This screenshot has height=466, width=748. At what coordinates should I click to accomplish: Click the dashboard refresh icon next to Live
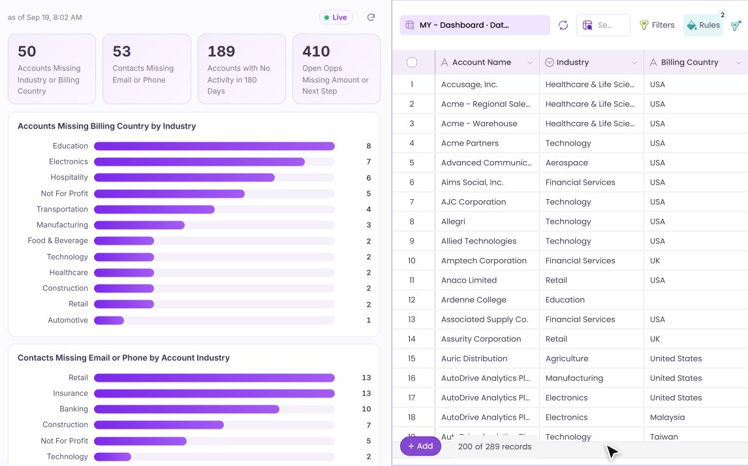371,17
